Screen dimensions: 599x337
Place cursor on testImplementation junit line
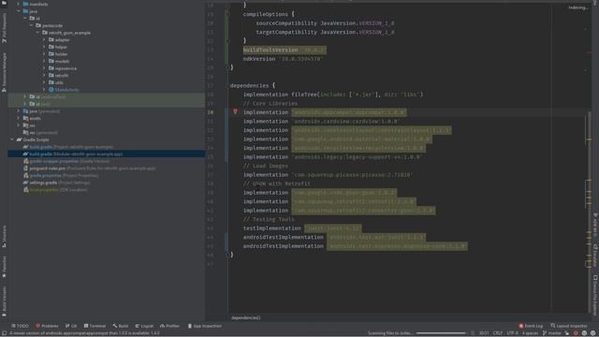(301, 228)
